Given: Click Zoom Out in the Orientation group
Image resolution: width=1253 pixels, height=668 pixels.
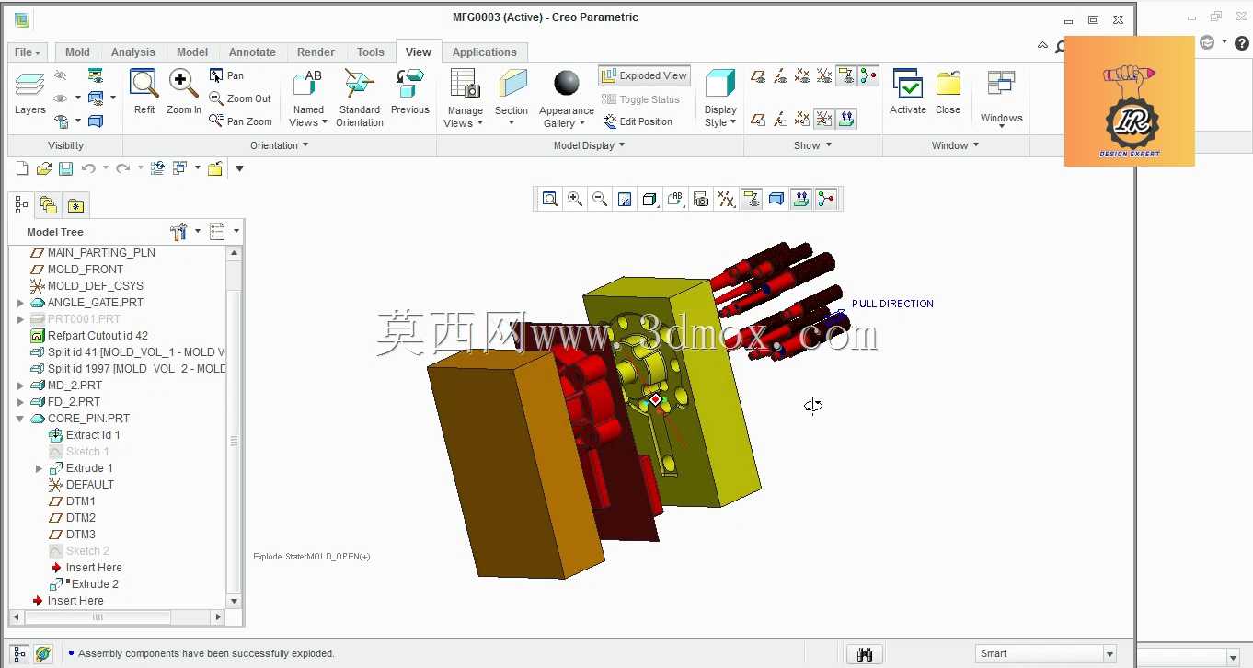Looking at the screenshot, I should [x=240, y=98].
